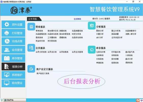Open the 销售报表 report
The width and height of the screenshot is (143, 102).
[63, 31]
